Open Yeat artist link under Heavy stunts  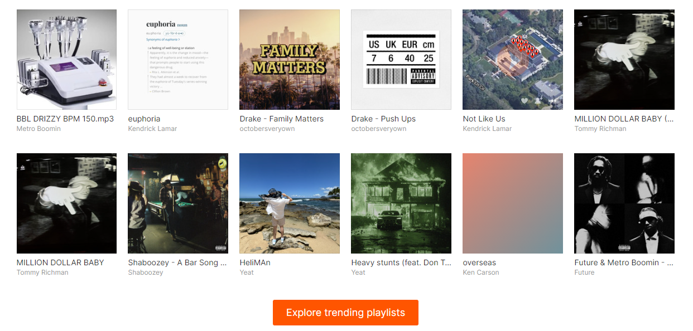[x=358, y=272]
